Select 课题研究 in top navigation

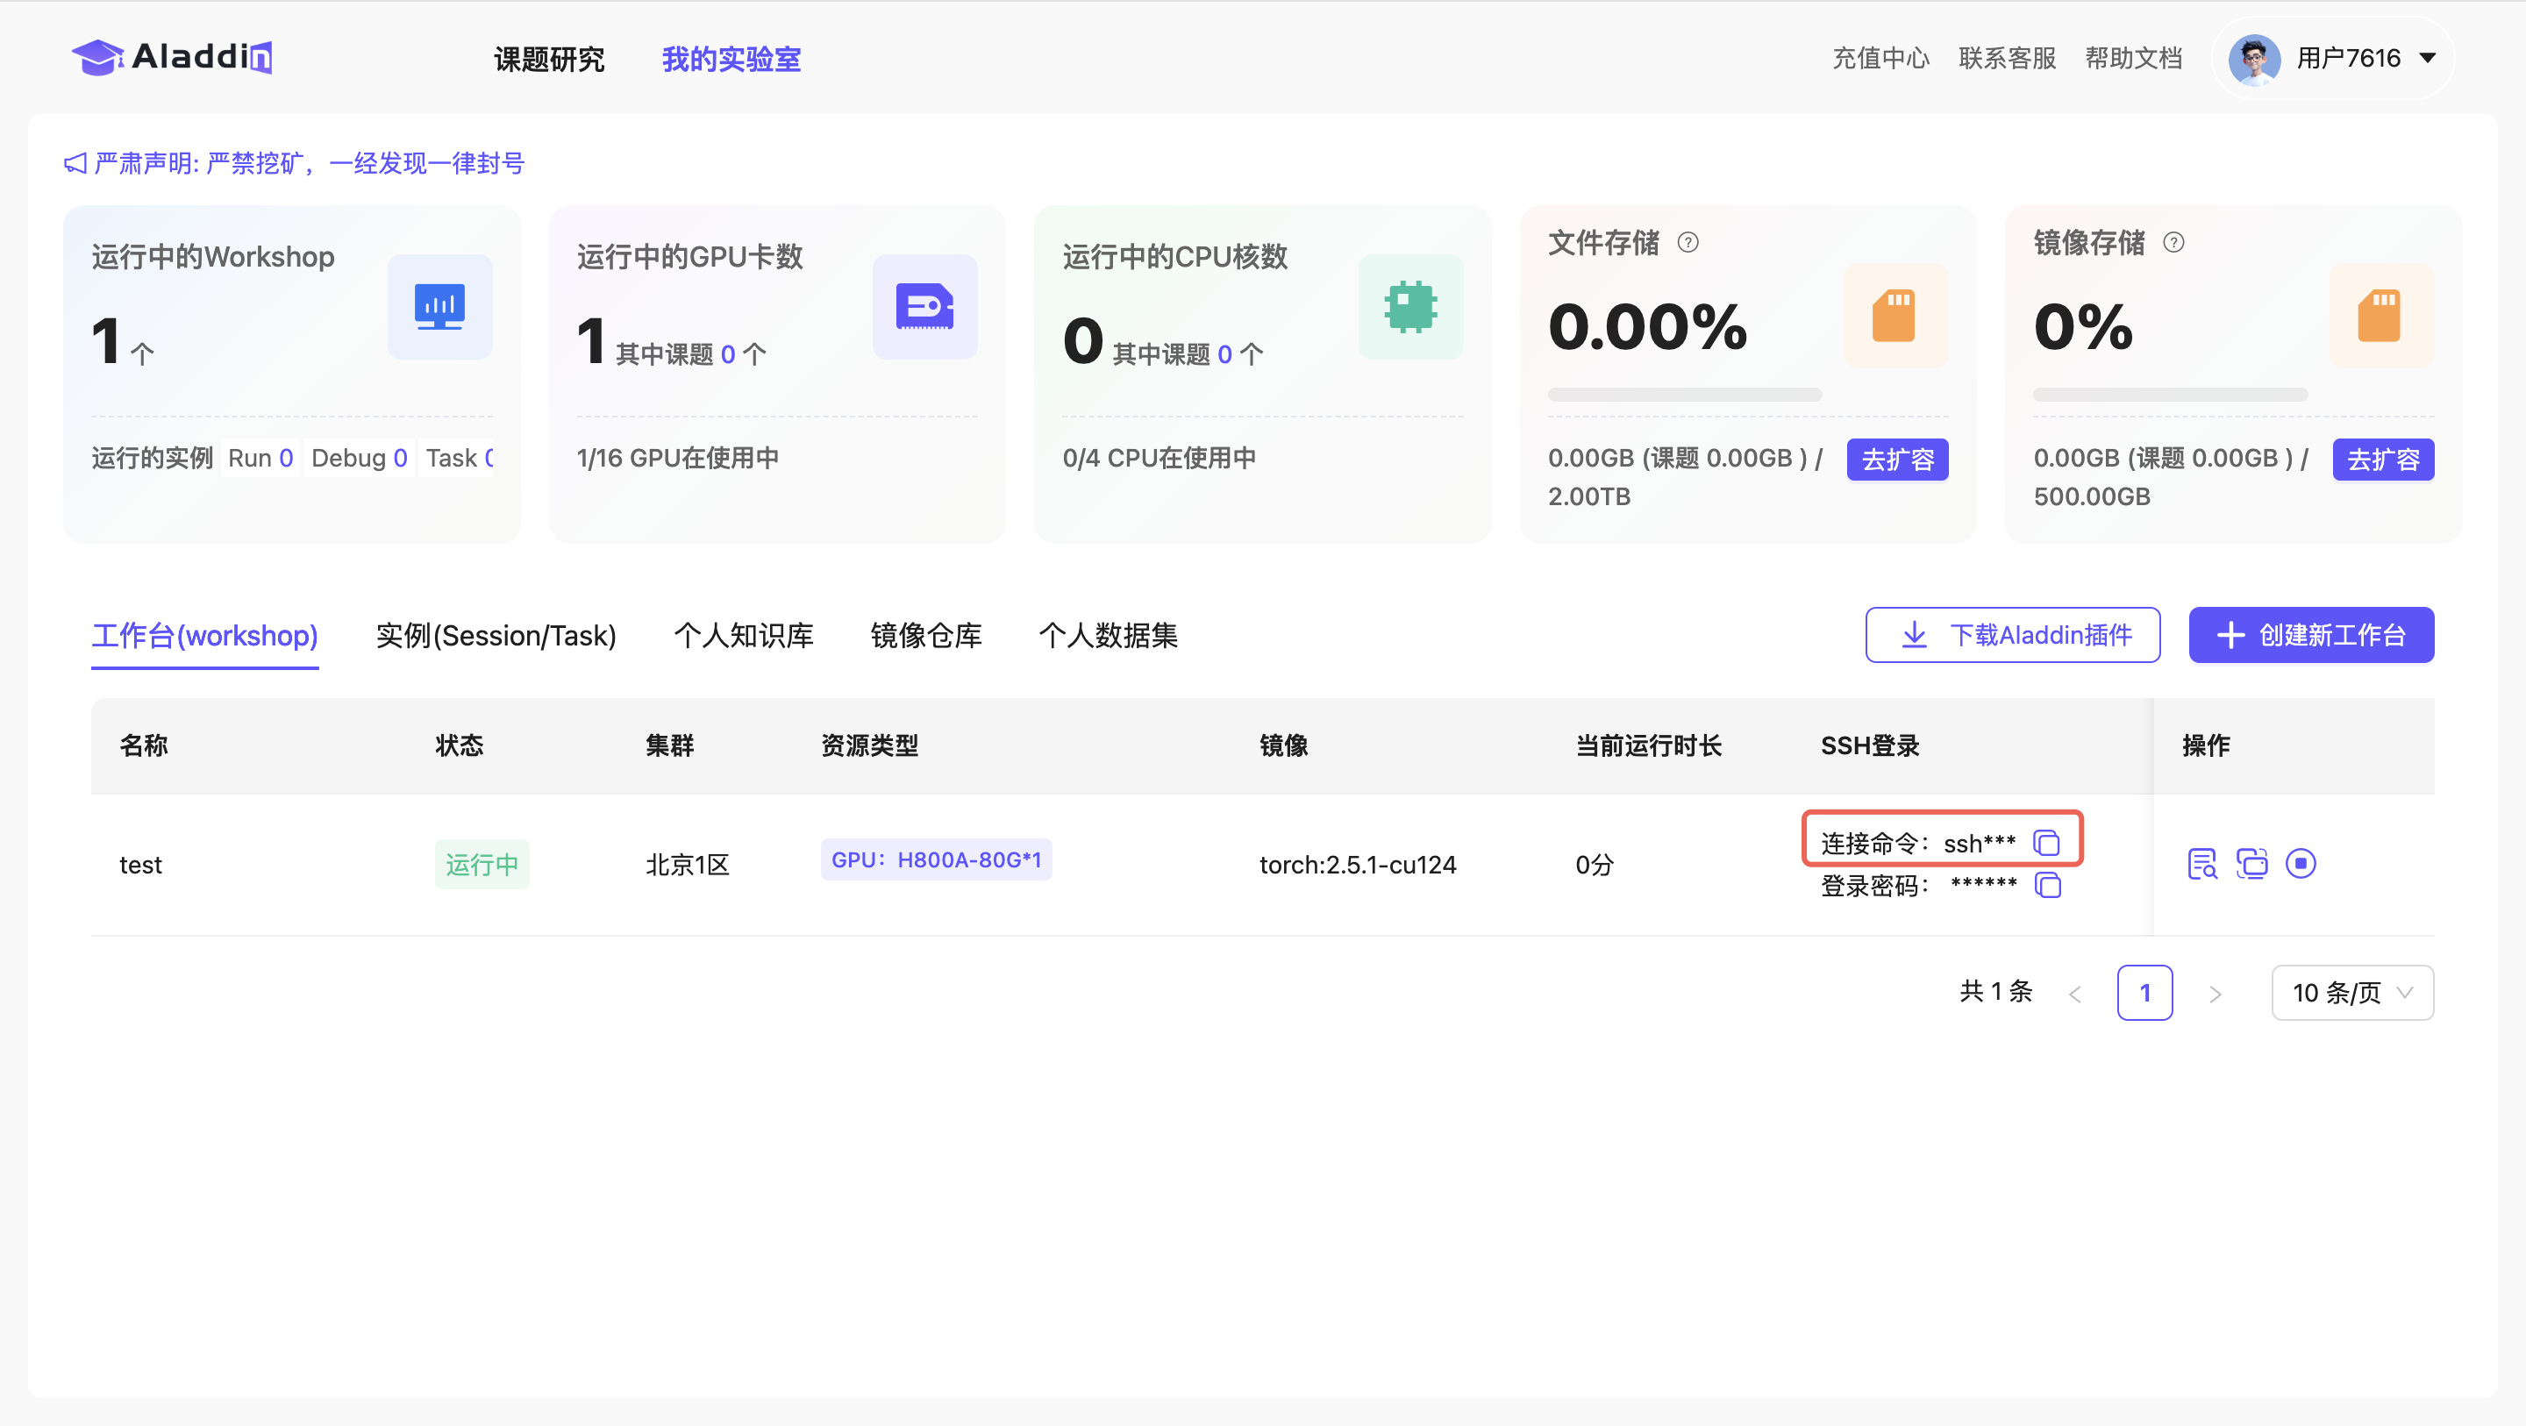(x=549, y=59)
